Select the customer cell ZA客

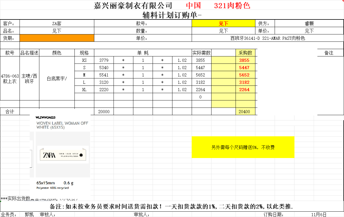[57, 24]
